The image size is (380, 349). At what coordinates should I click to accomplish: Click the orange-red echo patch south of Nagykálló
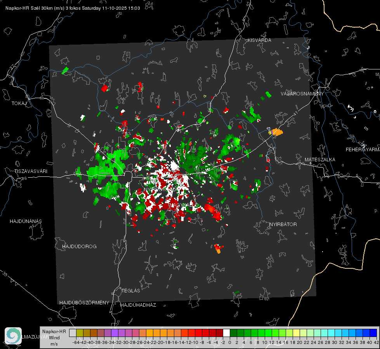click(x=219, y=249)
